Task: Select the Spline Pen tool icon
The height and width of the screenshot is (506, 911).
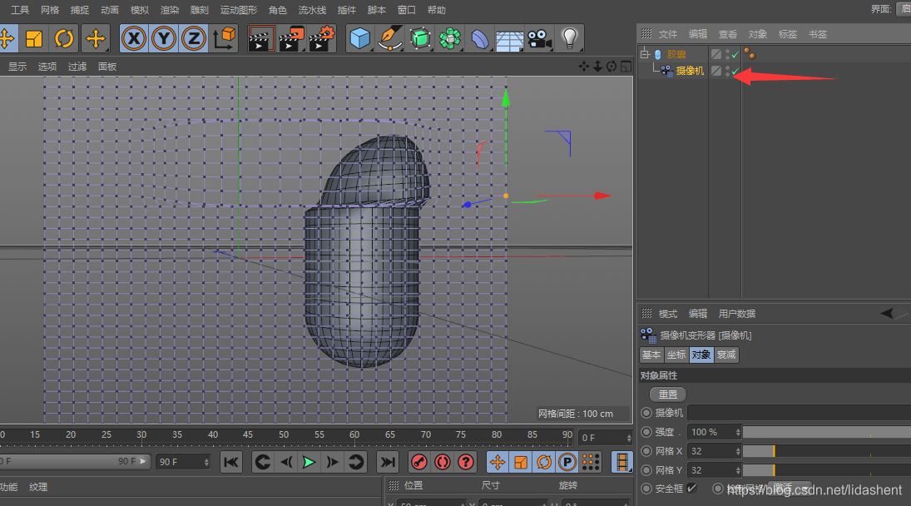Action: pyautogui.click(x=389, y=38)
